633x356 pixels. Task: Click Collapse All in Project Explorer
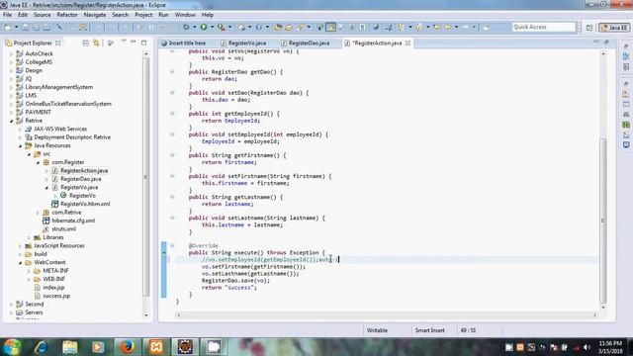click(86, 43)
